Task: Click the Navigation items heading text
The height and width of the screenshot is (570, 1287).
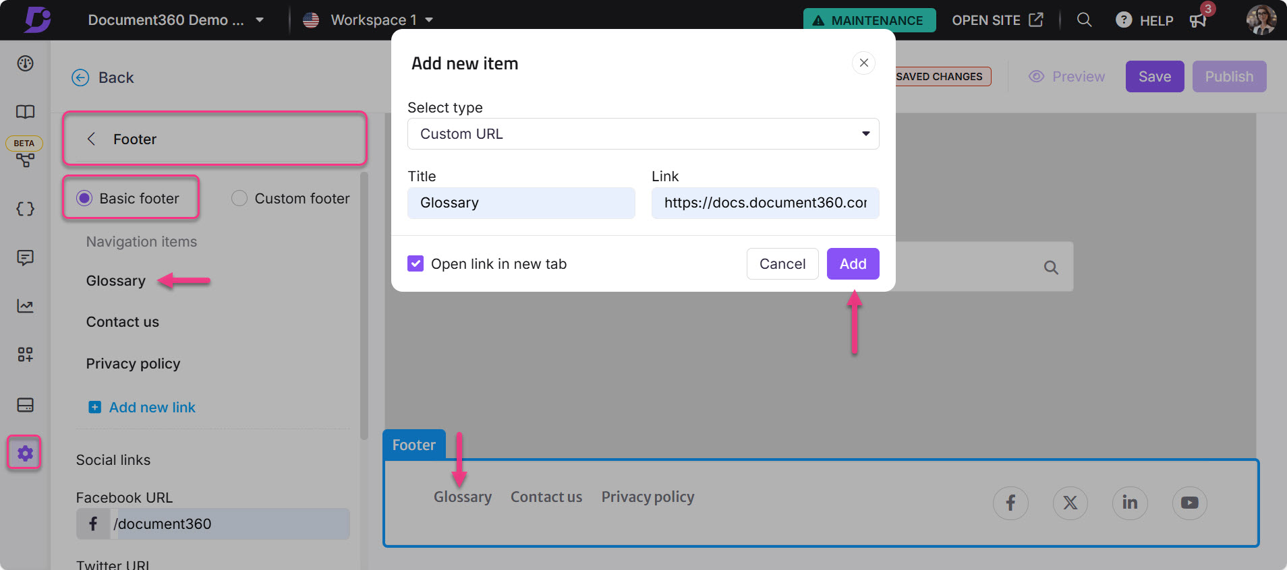Action: click(142, 241)
